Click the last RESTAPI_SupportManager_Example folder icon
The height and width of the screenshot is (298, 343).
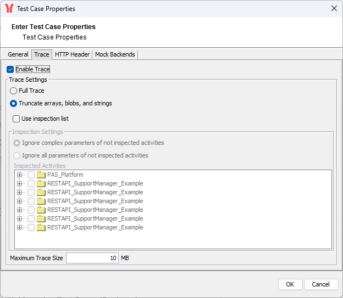41,227
